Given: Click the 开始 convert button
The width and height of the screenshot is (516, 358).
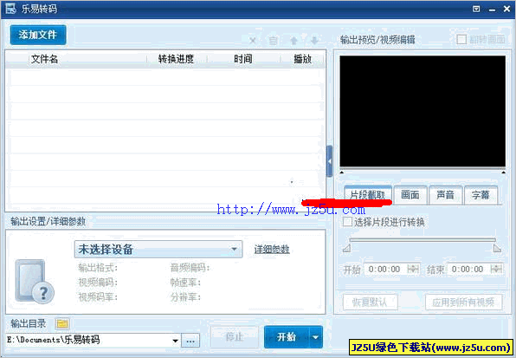Looking at the screenshot, I should point(287,337).
